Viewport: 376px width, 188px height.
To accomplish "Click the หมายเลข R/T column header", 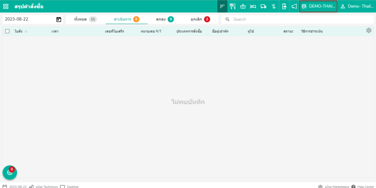I will [x=151, y=32].
